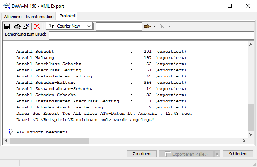Click the search arrow icon in toolbar
Image resolution: width=257 pixels, height=167 pixels.
tap(147, 26)
